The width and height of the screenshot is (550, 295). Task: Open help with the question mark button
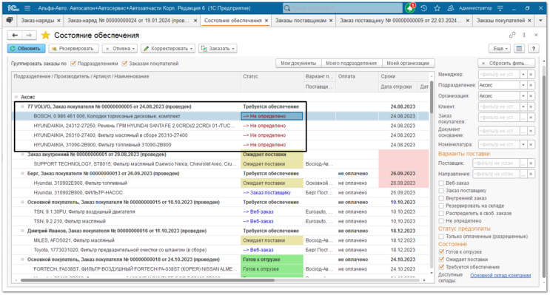[x=533, y=48]
